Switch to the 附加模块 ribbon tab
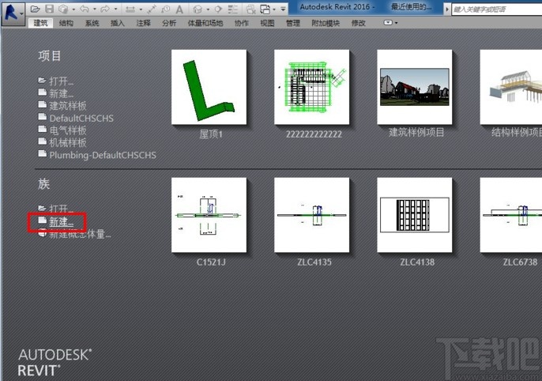 (326, 23)
